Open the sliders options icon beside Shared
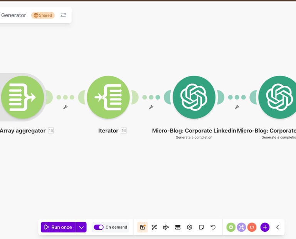 click(x=63, y=15)
